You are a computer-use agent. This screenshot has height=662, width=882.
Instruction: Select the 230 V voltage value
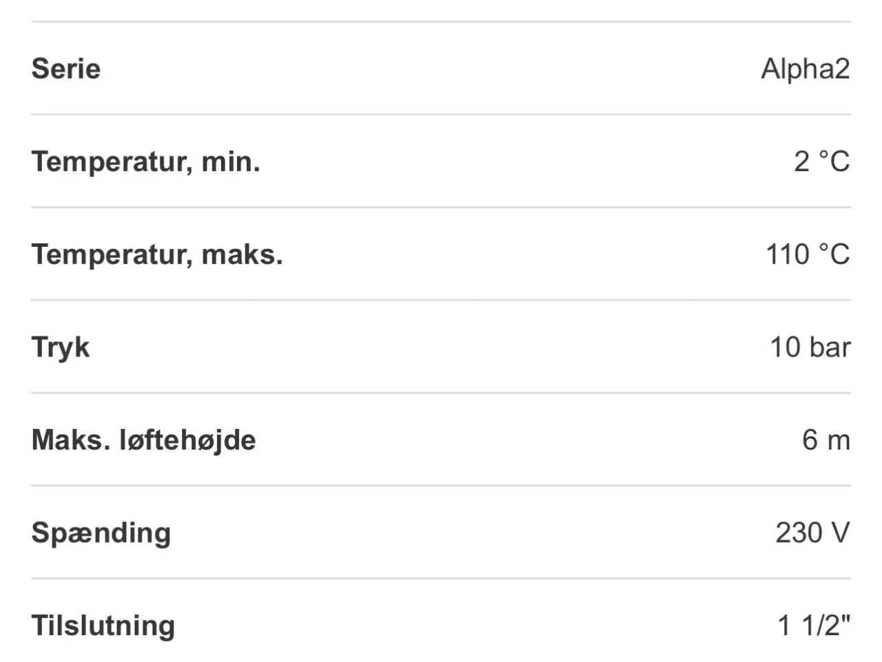tap(812, 532)
